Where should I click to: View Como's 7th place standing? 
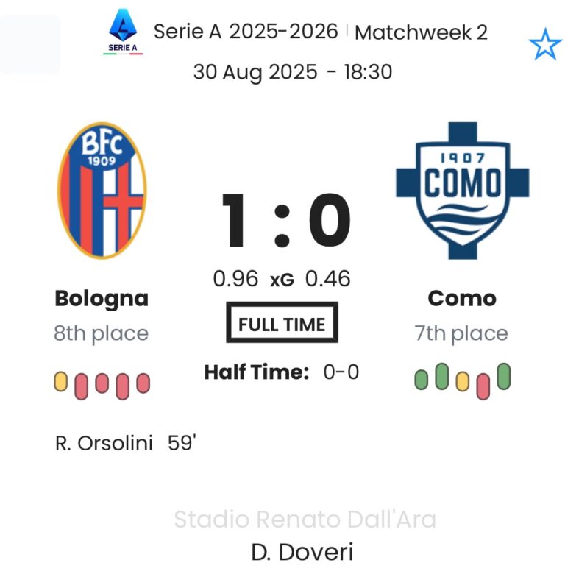click(461, 333)
